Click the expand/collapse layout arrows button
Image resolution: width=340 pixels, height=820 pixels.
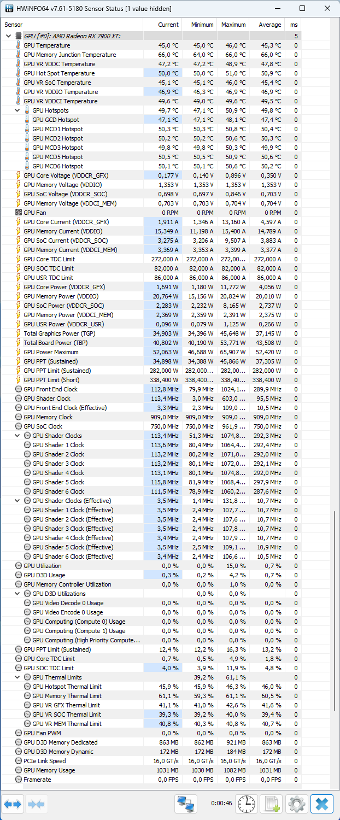coord(12,804)
